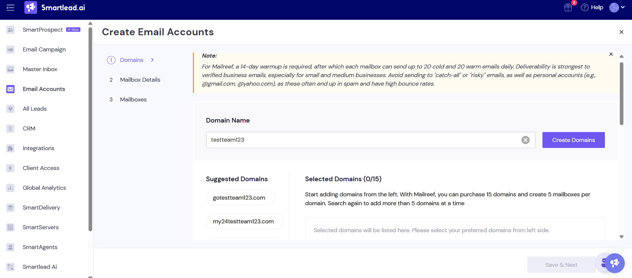Click the All Leads icon

click(11, 109)
